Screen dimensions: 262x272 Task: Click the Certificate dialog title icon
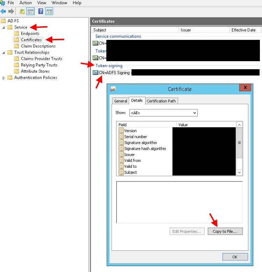coord(113,89)
